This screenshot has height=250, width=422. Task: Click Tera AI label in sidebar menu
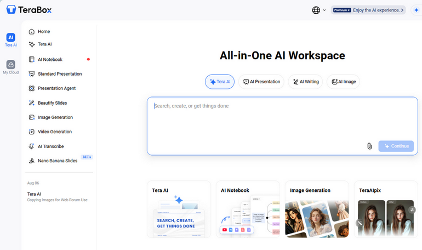pos(45,44)
